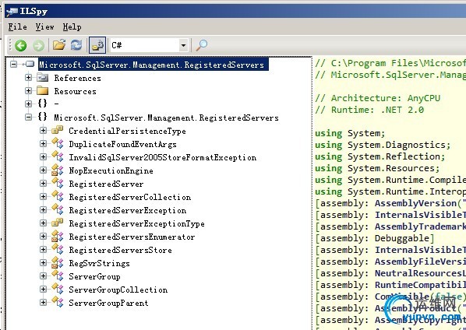Reload assemblies with the refresh icon
Image resolution: width=466 pixels, height=330 pixels.
[76, 45]
